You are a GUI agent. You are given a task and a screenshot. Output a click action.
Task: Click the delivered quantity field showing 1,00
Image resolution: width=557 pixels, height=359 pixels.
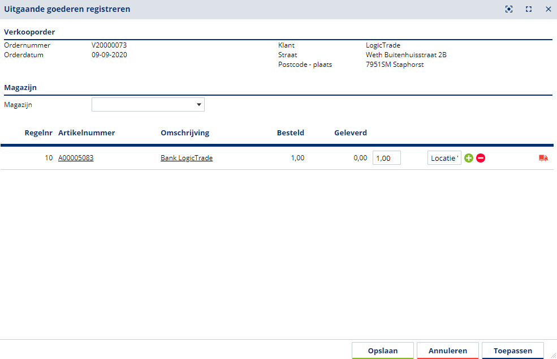[386, 158]
